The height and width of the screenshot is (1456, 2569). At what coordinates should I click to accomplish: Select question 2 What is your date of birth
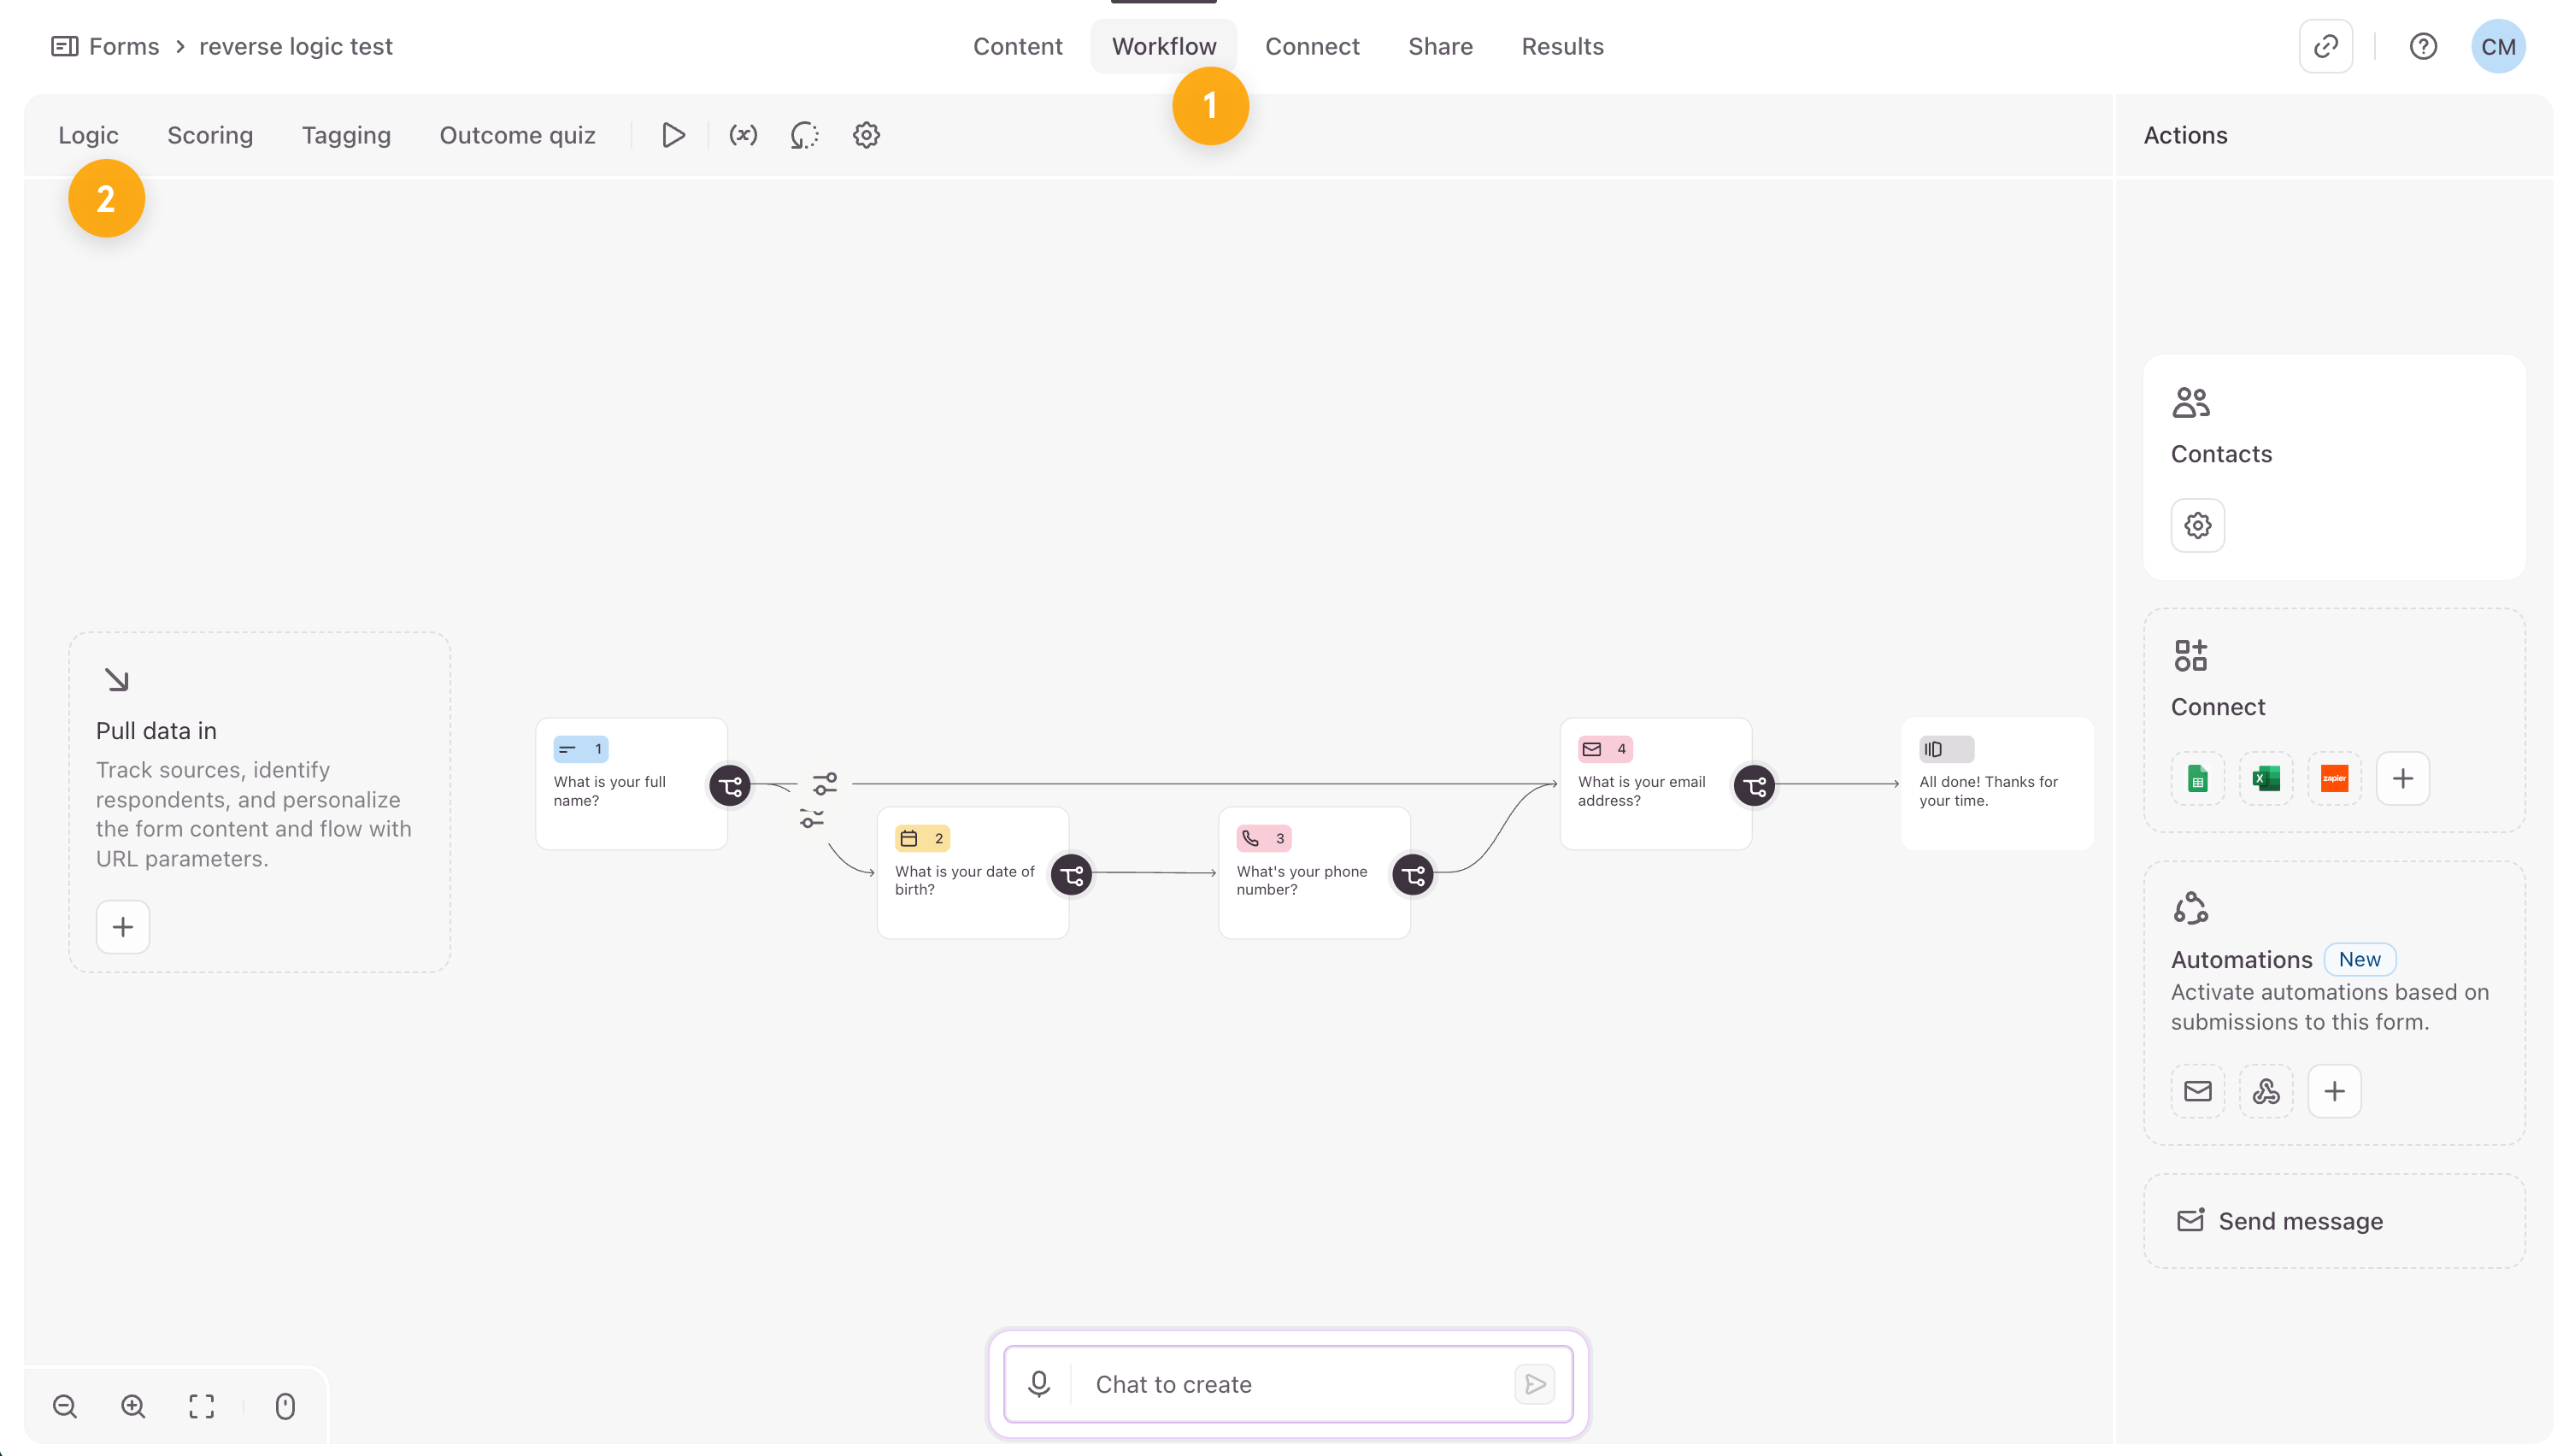972,873
